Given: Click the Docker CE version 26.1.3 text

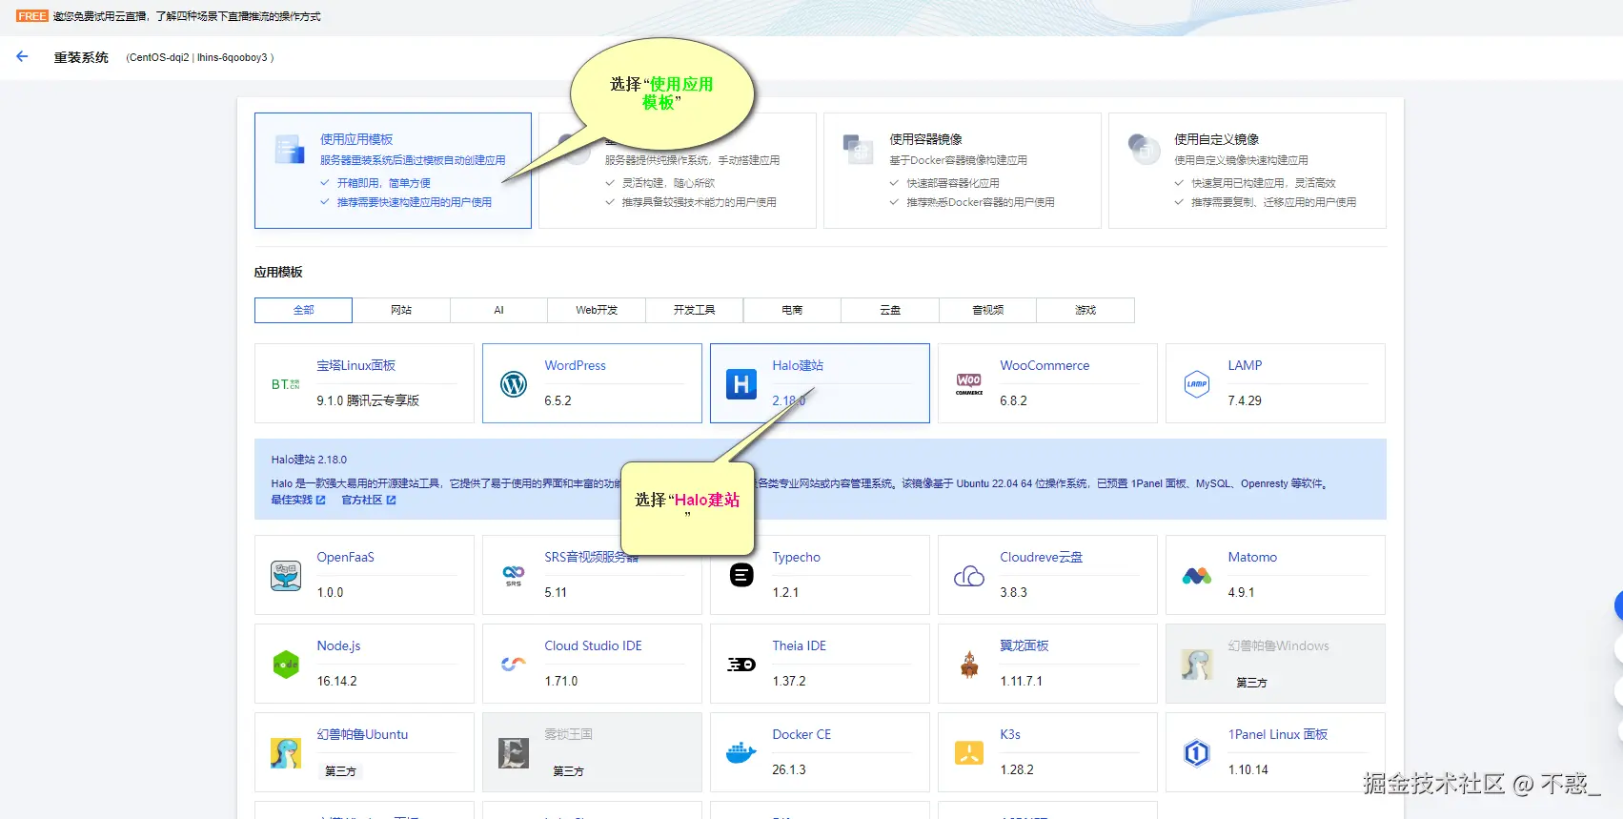Looking at the screenshot, I should pyautogui.click(x=788, y=769).
